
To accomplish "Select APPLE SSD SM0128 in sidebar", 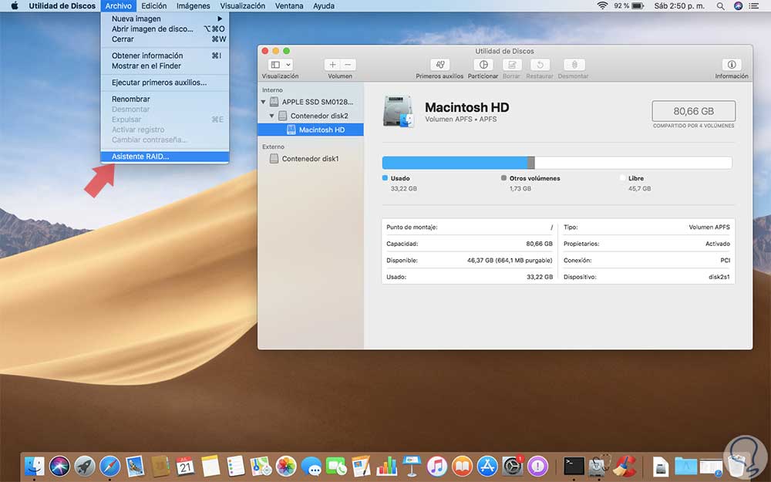I will [311, 102].
